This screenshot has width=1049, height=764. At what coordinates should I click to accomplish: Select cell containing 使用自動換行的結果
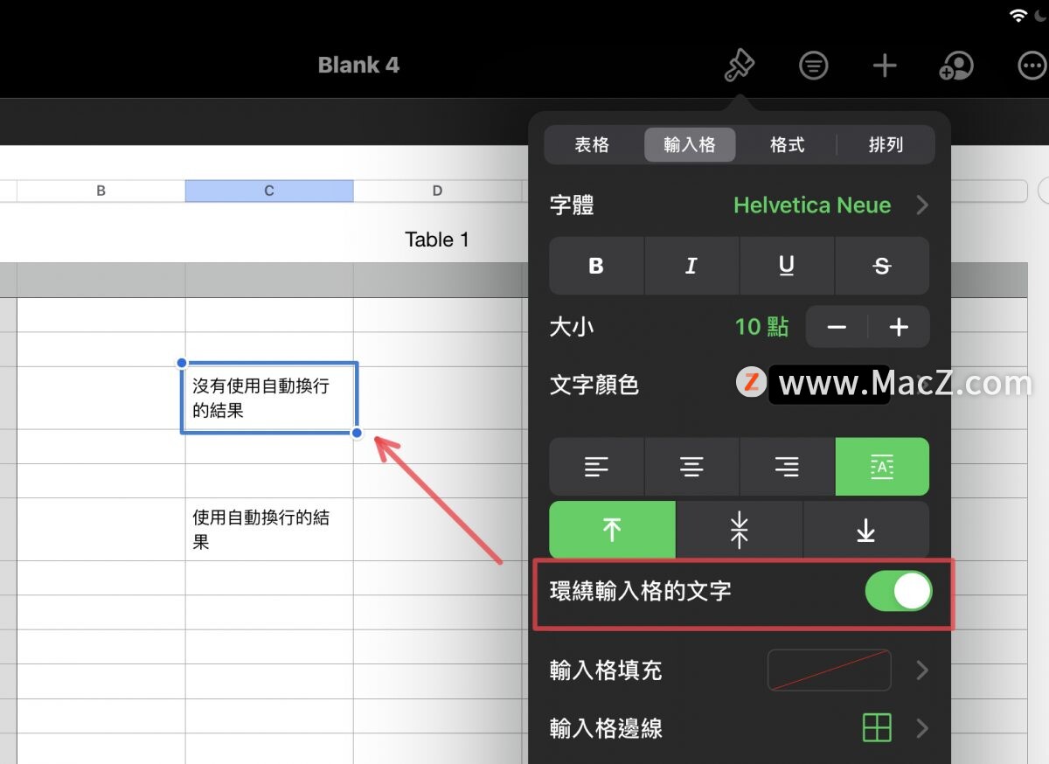(269, 530)
